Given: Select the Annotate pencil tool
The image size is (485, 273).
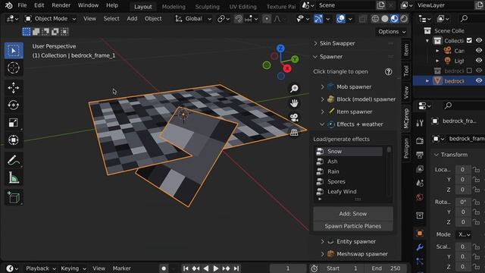Looking at the screenshot, I should point(14,160).
